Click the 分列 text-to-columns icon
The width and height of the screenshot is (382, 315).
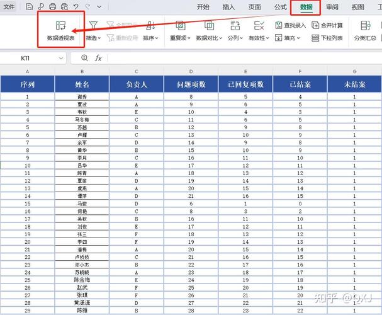pos(235,25)
